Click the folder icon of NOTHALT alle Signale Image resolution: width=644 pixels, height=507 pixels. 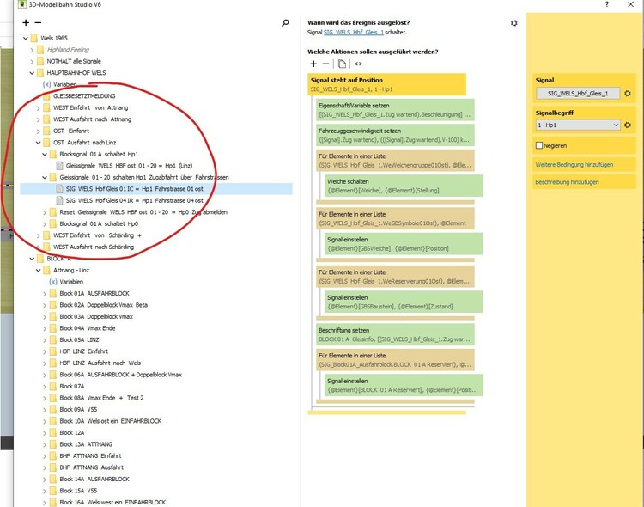(x=40, y=61)
